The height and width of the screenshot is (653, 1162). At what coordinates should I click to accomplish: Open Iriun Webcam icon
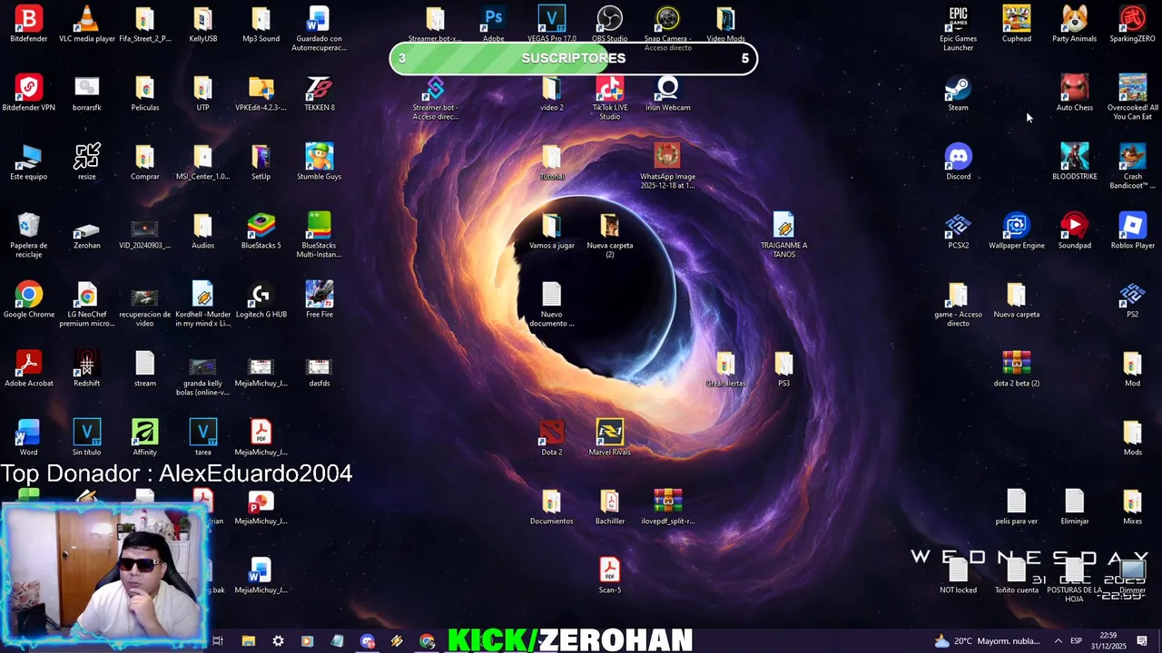coord(668,93)
